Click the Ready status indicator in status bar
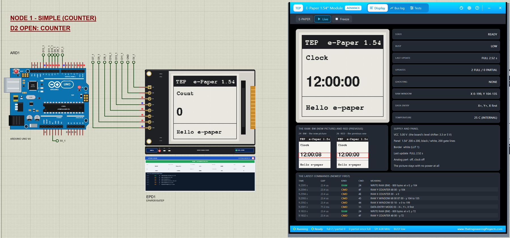The height and width of the screenshot is (238, 510). point(317,229)
